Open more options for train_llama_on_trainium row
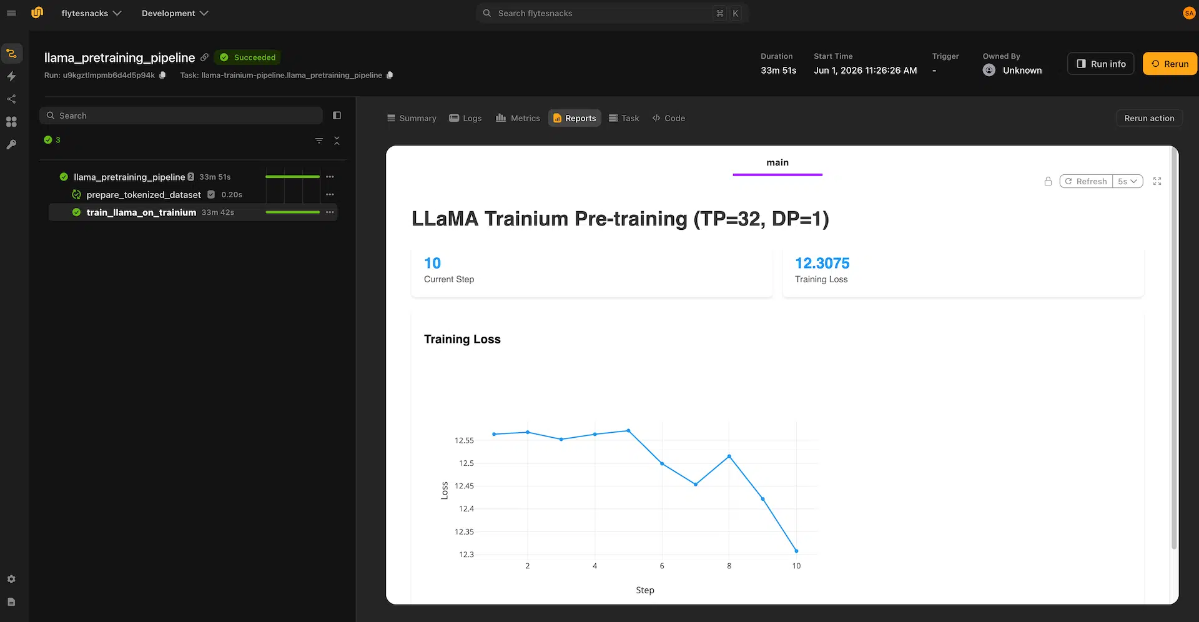1199x622 pixels. (330, 212)
